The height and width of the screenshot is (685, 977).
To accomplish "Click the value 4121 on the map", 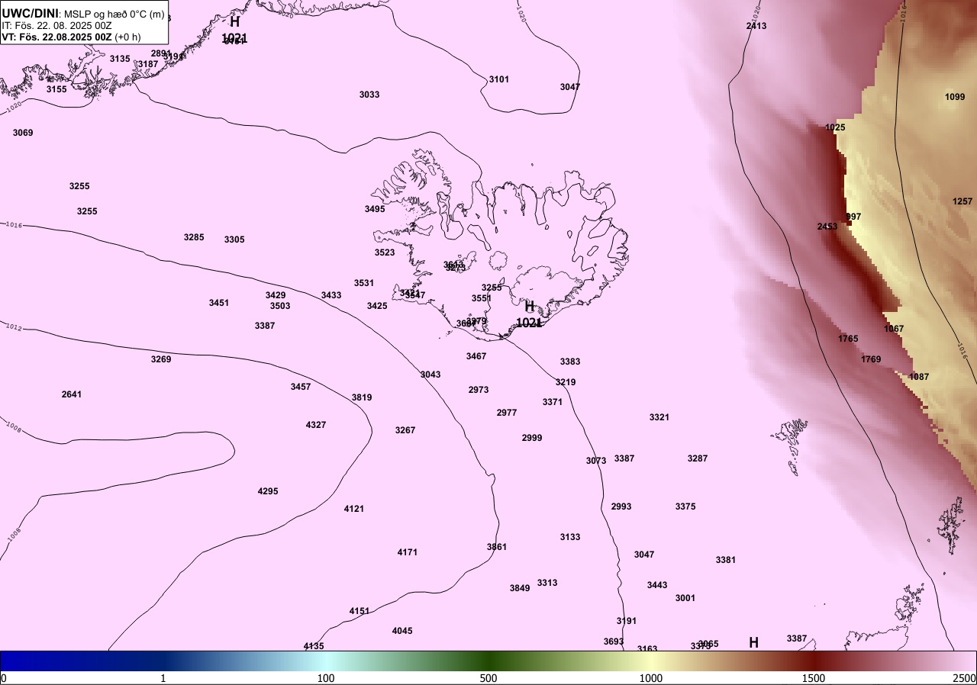I will click(354, 509).
